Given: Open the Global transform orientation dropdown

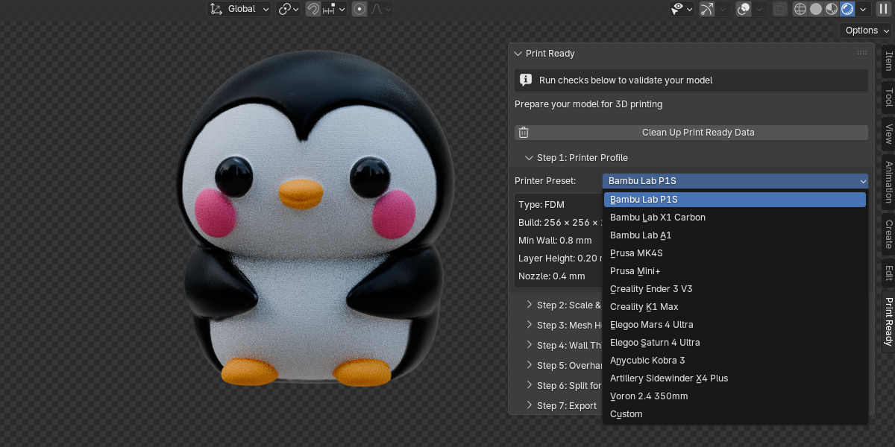Looking at the screenshot, I should coord(240,9).
